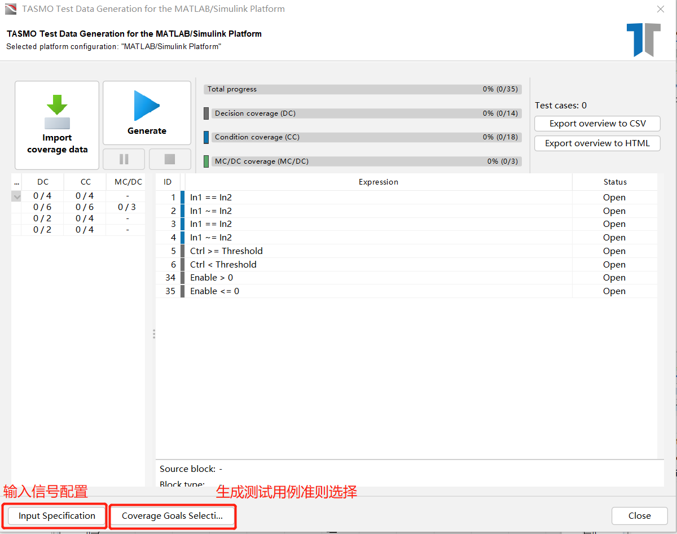Select goal 'Ctrl >= Threshold'

point(406,251)
